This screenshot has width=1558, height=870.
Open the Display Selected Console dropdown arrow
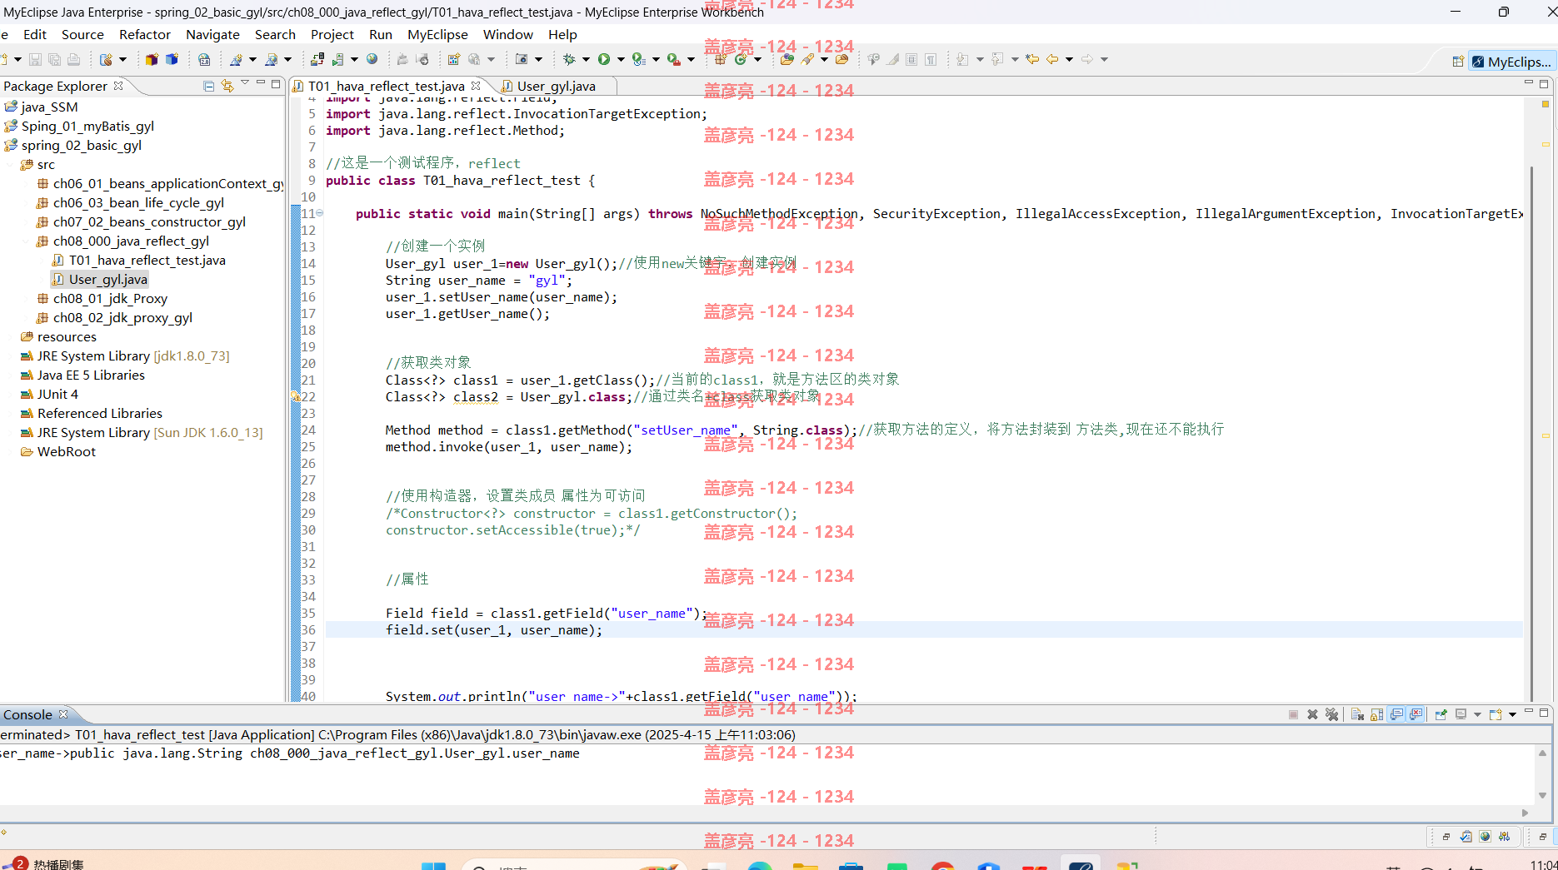click(x=1477, y=714)
